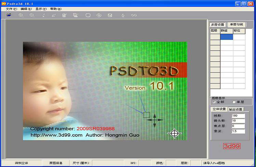Viewport: 256px width, 167px height.
Task: Click the first row header in 图层 column
Action: coord(215,37)
